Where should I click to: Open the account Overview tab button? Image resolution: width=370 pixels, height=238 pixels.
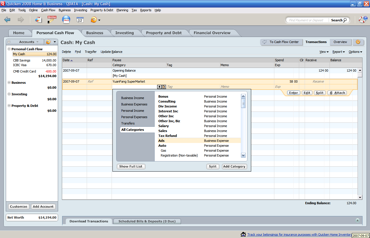pyautogui.click(x=340, y=42)
